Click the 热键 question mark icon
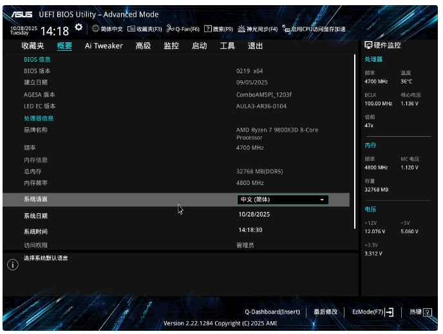The width and height of the screenshot is (443, 334). [x=427, y=312]
